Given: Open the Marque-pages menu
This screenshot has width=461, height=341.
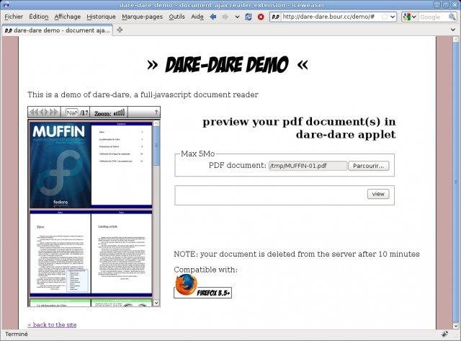Looking at the screenshot, I should [x=143, y=17].
